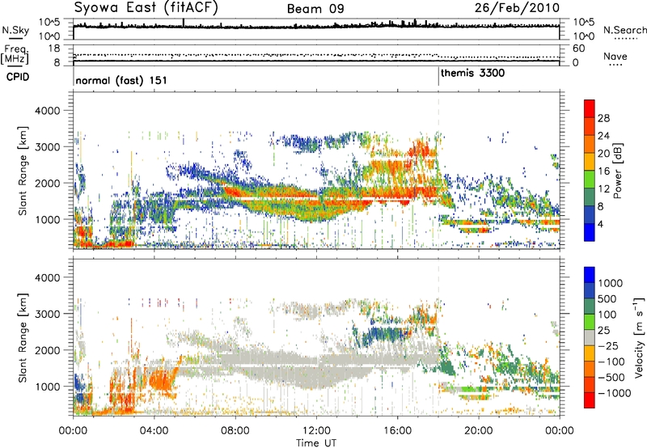The height and width of the screenshot is (448, 647).
Task: Click the Velocity color bar value "1000"
Action: click(x=610, y=283)
